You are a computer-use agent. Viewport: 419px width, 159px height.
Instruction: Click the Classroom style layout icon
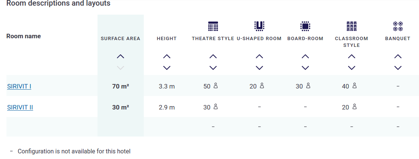coord(352,26)
